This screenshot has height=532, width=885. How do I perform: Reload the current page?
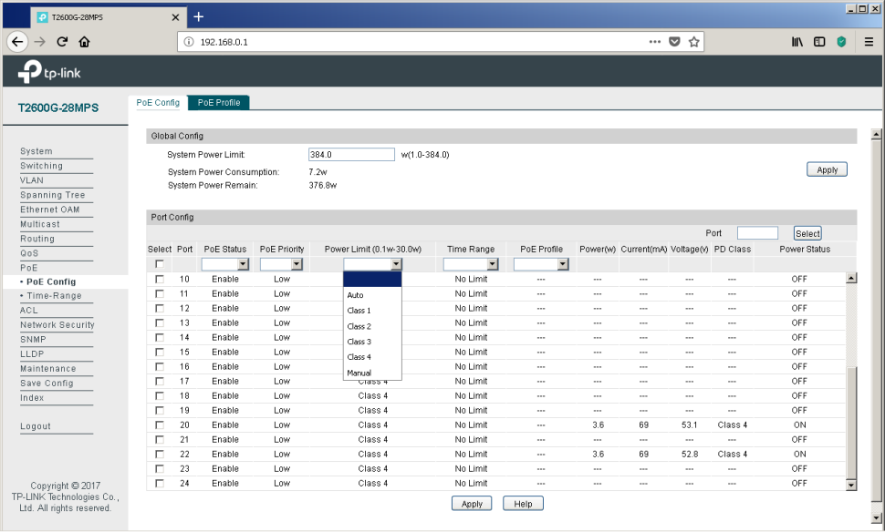[x=62, y=42]
